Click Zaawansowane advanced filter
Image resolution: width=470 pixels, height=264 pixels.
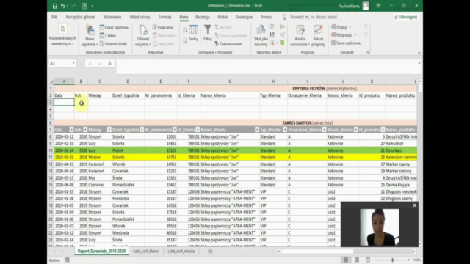click(228, 44)
